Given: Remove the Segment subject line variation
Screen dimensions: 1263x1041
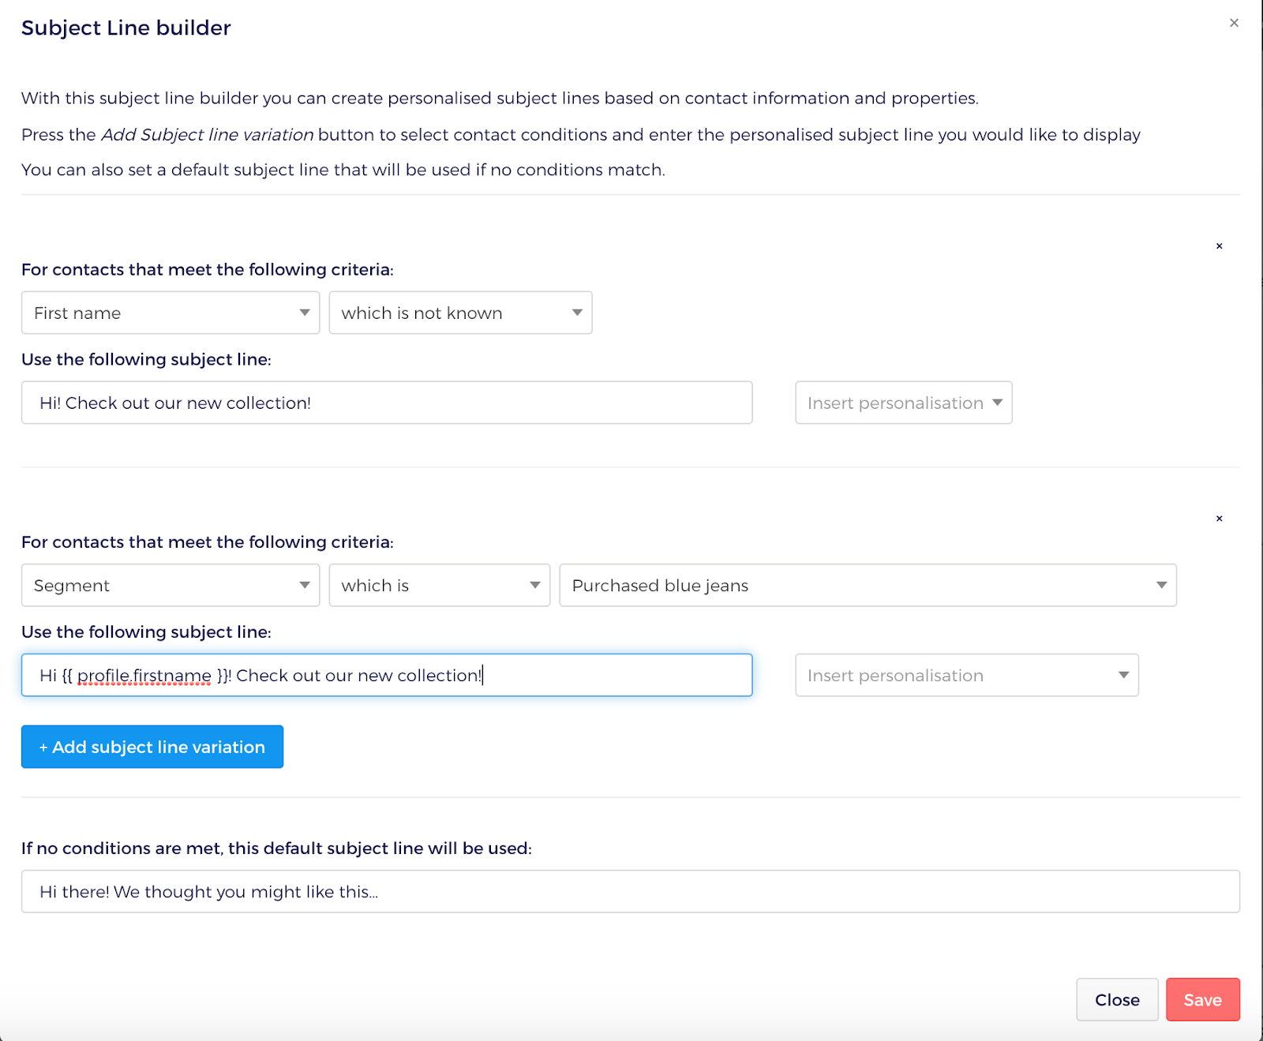Looking at the screenshot, I should pos(1220,519).
